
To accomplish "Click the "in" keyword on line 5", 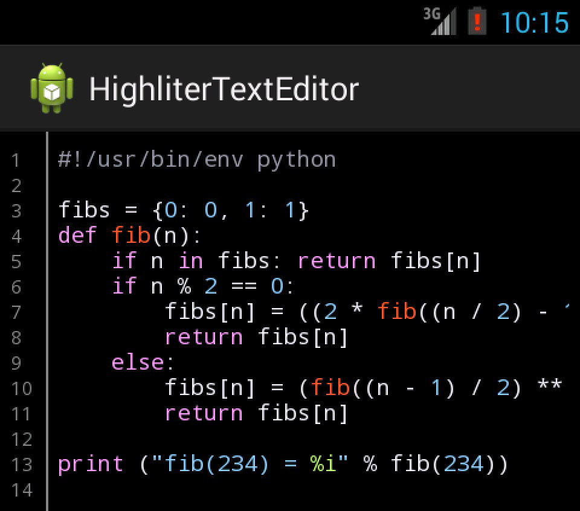I will point(191,261).
